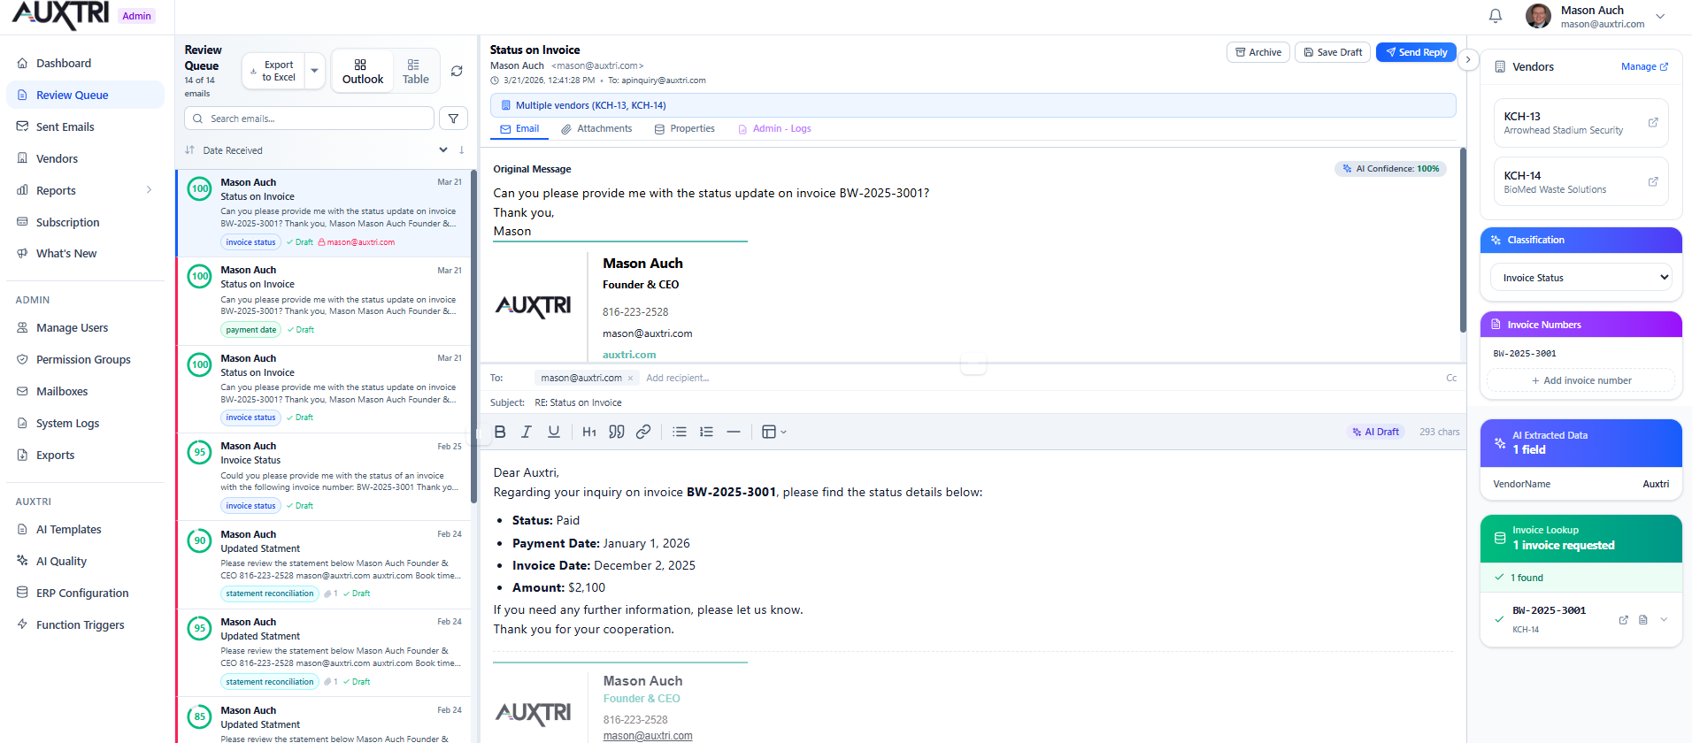Open the Email tab
Image resolution: width=1692 pixels, height=743 pixels.
click(519, 129)
